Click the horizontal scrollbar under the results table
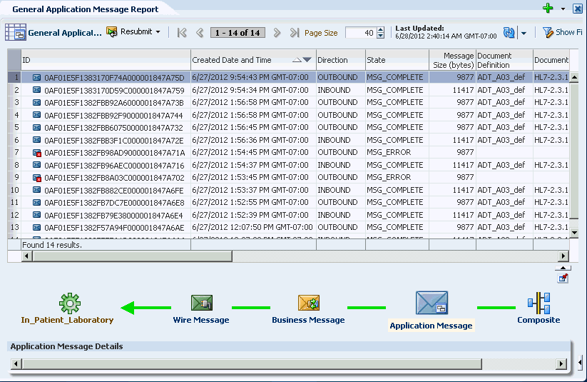The height and width of the screenshot is (382, 587). 295,256
